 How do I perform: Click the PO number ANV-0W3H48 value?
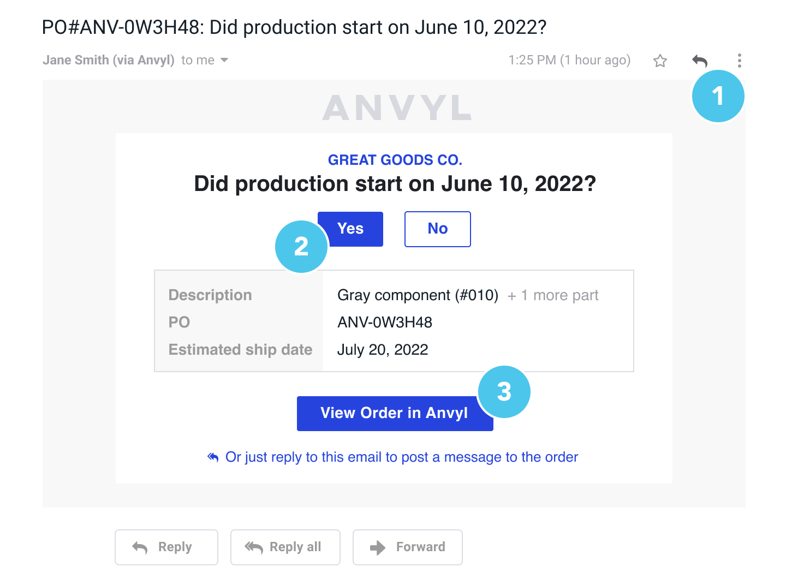[385, 323]
